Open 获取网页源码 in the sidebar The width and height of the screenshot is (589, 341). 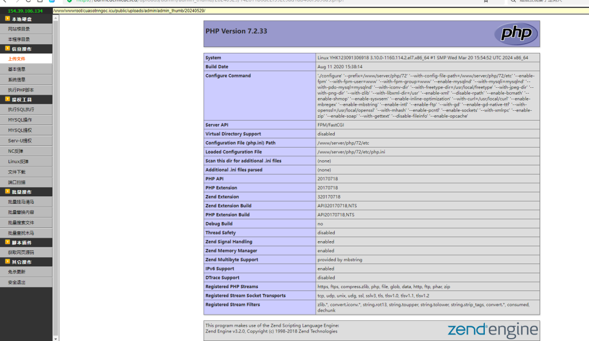[26, 252]
